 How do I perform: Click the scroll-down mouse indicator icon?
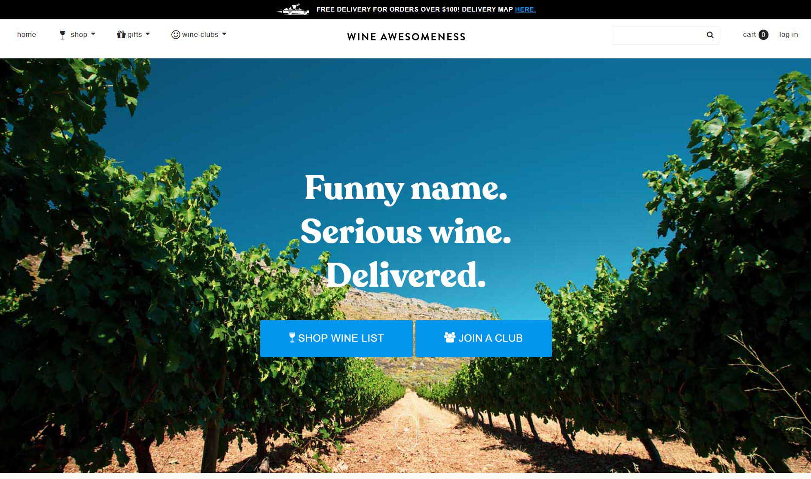coord(406,432)
